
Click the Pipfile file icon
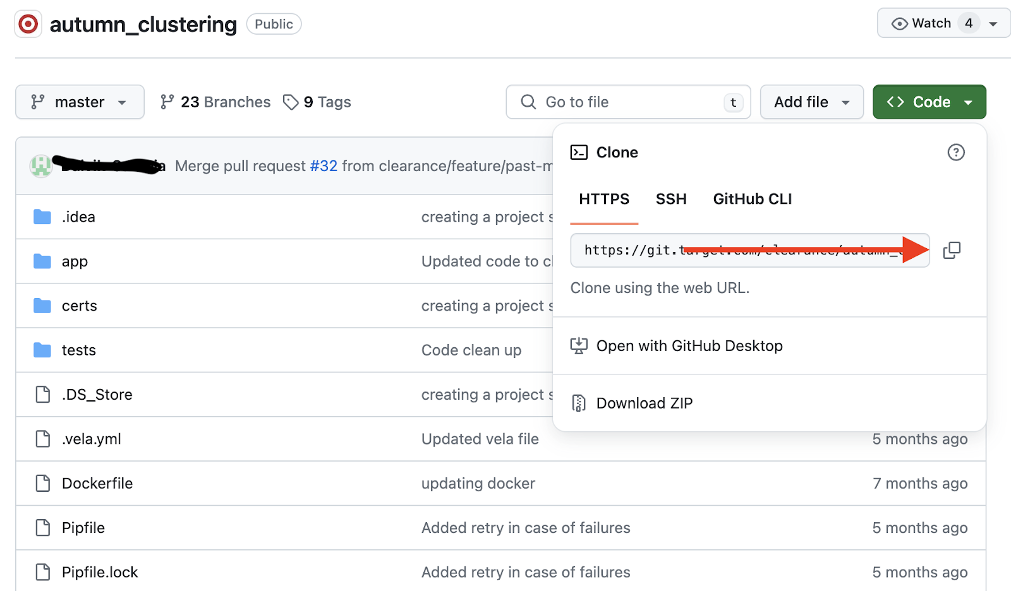coord(42,527)
